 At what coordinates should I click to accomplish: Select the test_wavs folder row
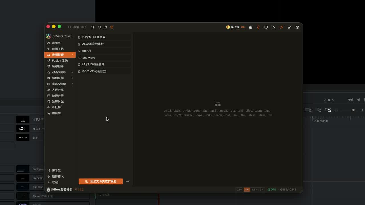pos(104,58)
